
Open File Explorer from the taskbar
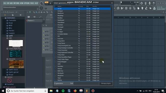[x=51, y=91]
